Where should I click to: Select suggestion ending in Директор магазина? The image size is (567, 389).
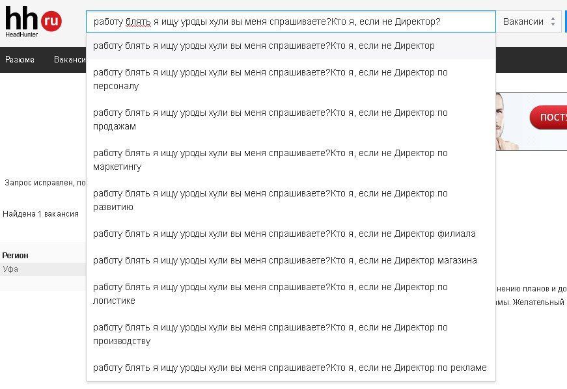click(291, 261)
